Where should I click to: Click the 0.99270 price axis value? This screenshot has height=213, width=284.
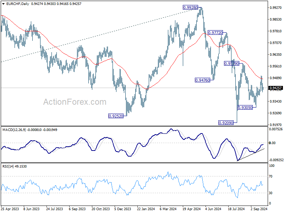point(276,7)
